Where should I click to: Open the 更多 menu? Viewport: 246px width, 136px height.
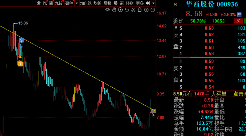click(x=140, y=3)
